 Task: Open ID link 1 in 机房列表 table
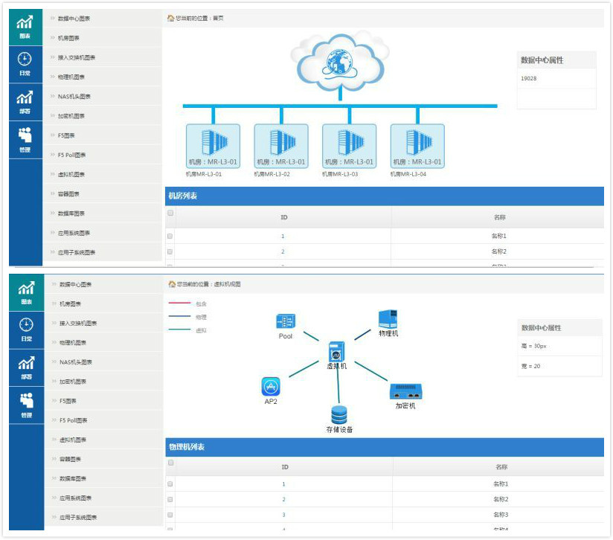click(x=283, y=236)
